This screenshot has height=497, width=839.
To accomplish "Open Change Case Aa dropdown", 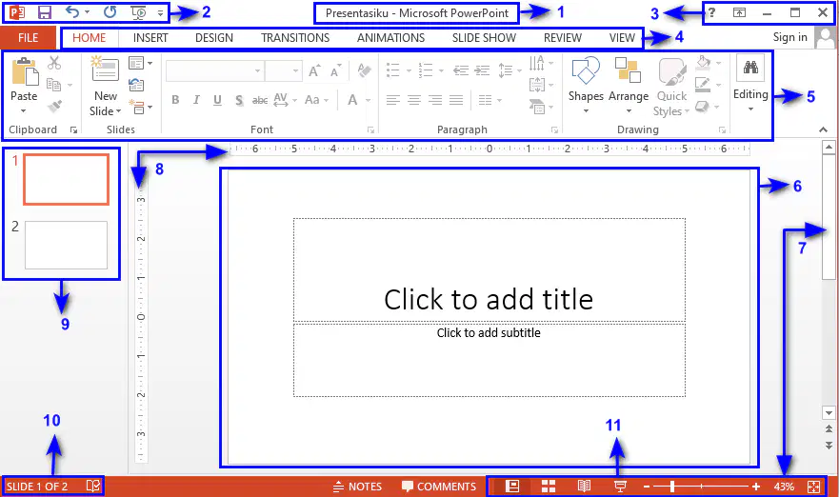I will coord(316,100).
